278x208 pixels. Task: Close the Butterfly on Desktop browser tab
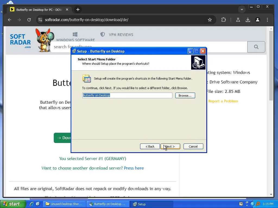pyautogui.click(x=67, y=9)
